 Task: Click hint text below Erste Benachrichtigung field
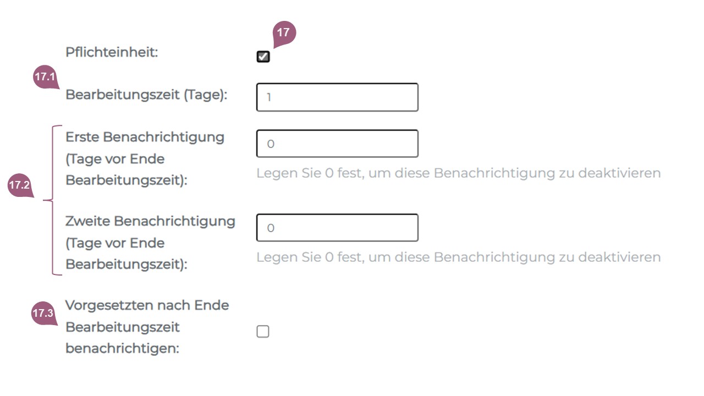458,173
